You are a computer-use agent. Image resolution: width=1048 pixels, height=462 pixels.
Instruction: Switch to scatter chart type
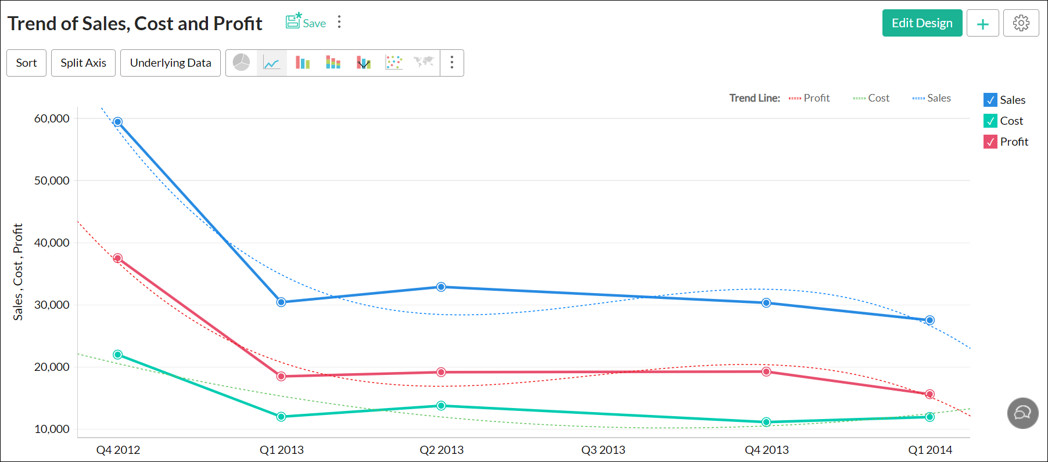pyautogui.click(x=394, y=63)
